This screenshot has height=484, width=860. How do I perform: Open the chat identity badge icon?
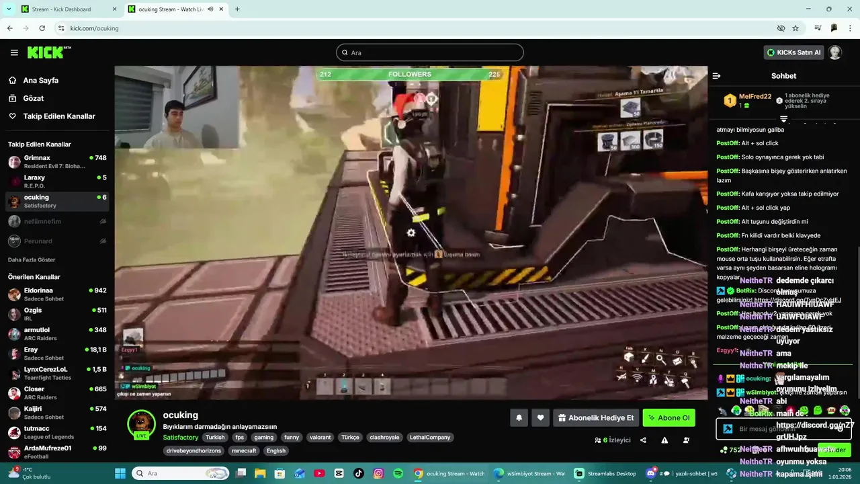(727, 429)
